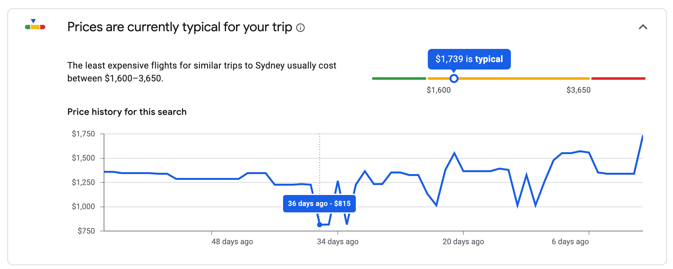
Task: Click the $1,600 label under the range bar
Action: click(439, 90)
